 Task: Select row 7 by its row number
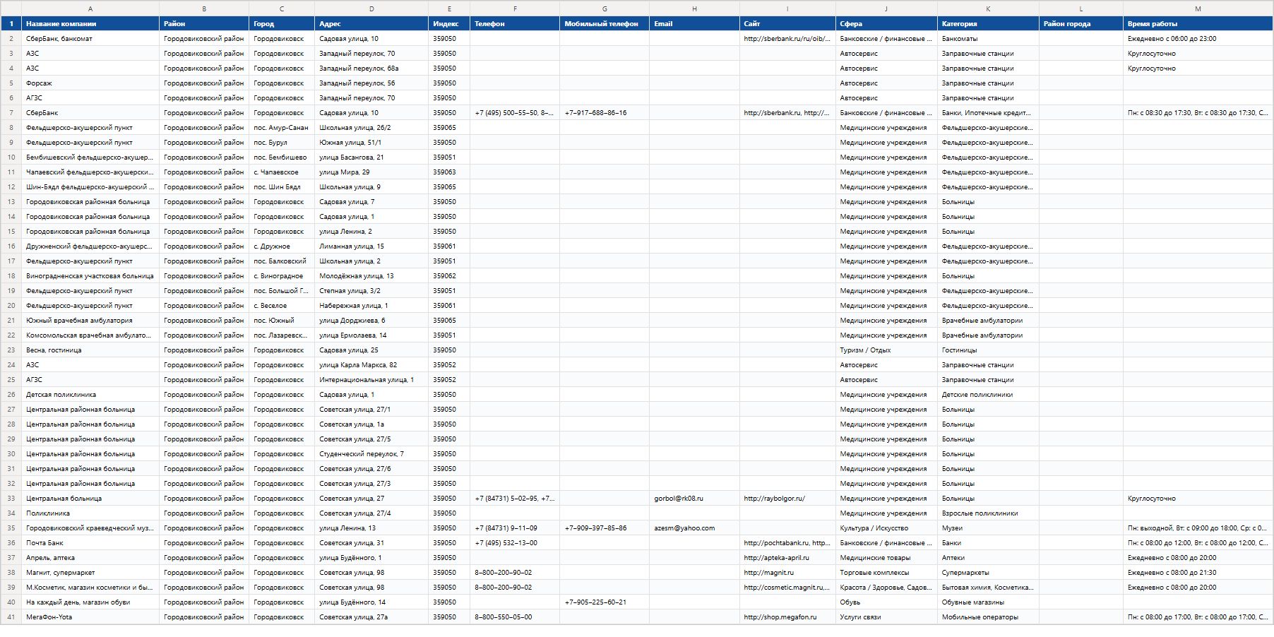pos(11,113)
